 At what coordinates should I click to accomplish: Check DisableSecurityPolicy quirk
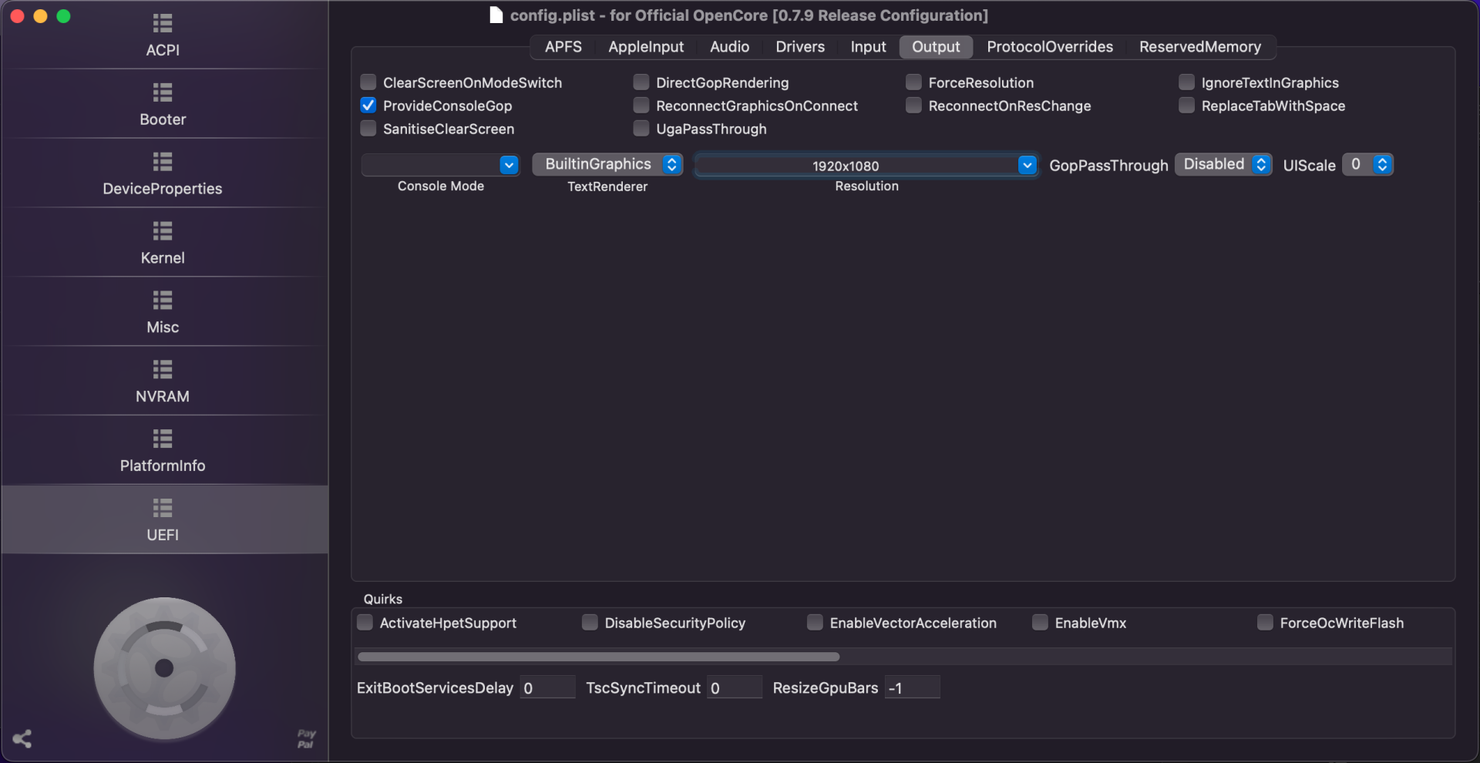[x=590, y=623]
